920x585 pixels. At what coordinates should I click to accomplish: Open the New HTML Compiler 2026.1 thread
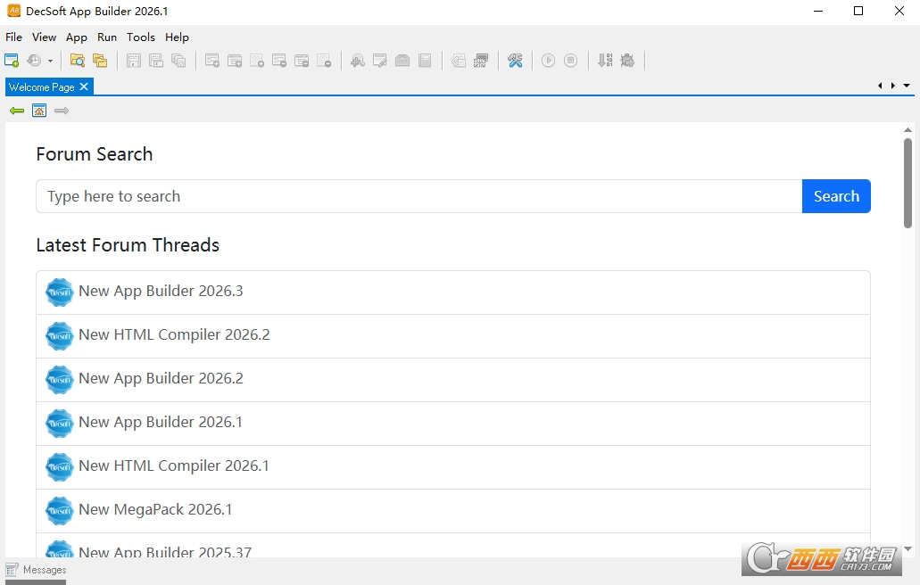pyautogui.click(x=453, y=467)
